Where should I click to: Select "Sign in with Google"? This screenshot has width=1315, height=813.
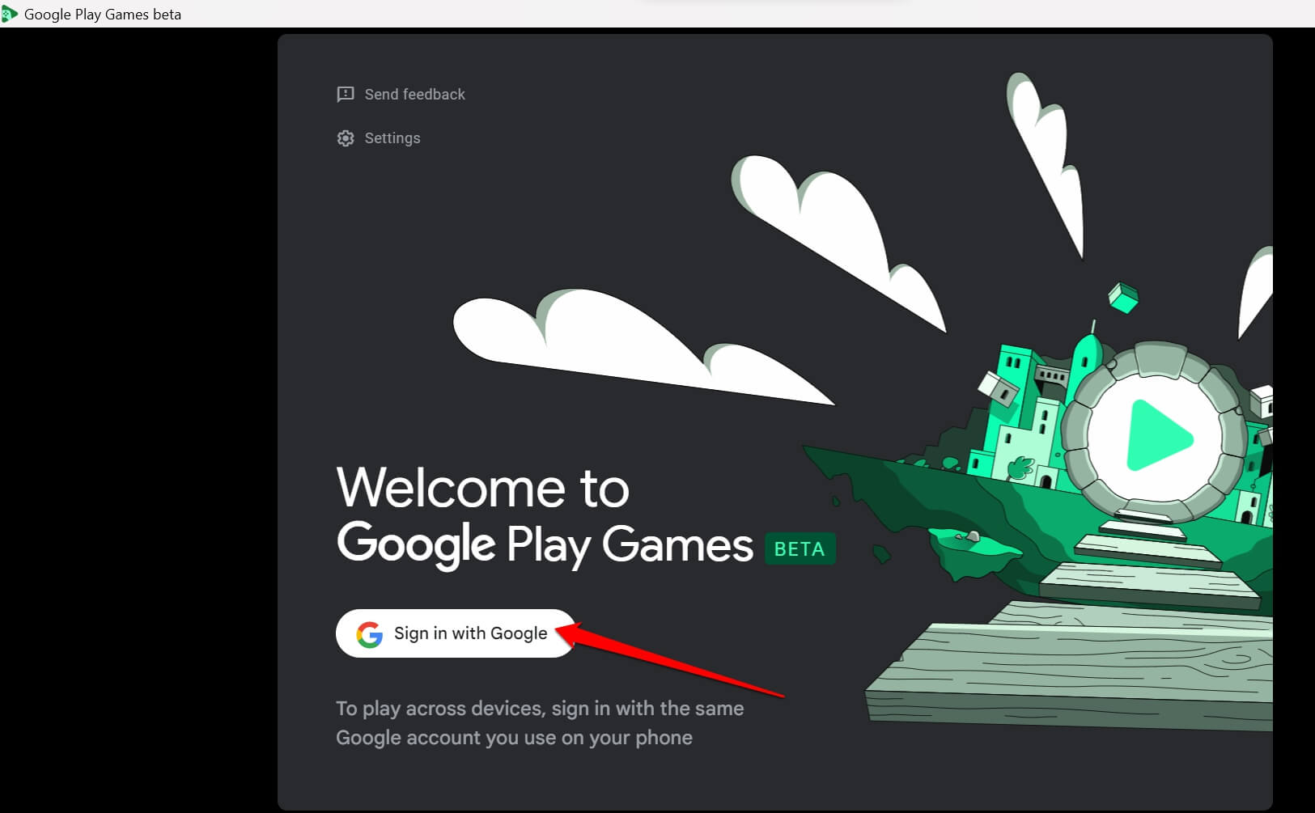[x=456, y=633]
